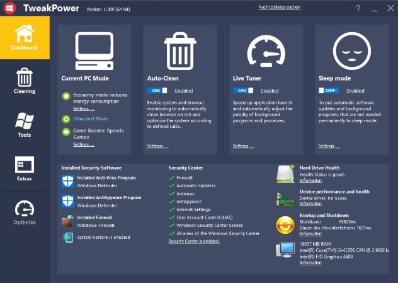The height and width of the screenshot is (283, 398).
Task: Click the Live Tuner speedometer icon
Action: pos(266,51)
